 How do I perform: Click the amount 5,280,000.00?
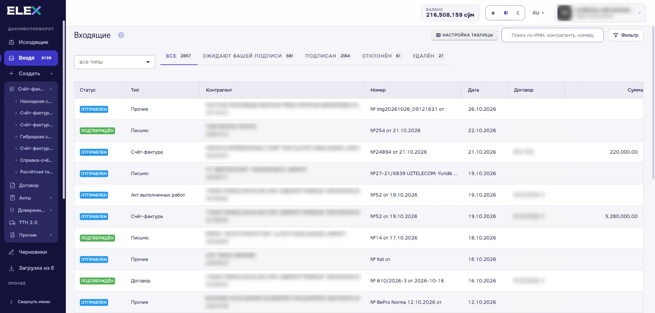(621, 217)
